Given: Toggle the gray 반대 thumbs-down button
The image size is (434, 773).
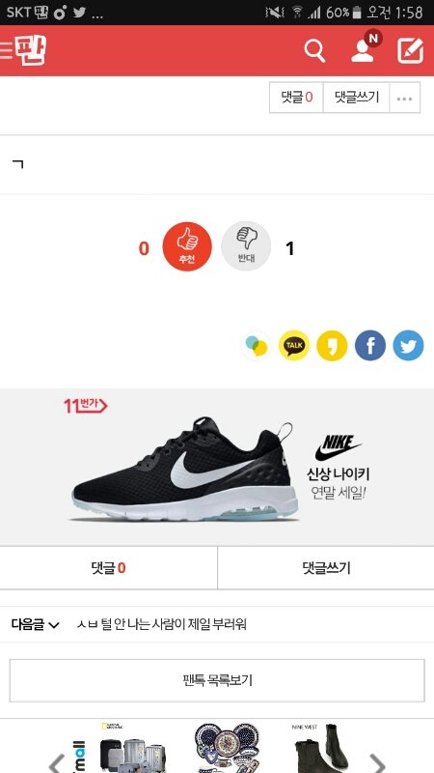Looking at the screenshot, I should coord(246,246).
